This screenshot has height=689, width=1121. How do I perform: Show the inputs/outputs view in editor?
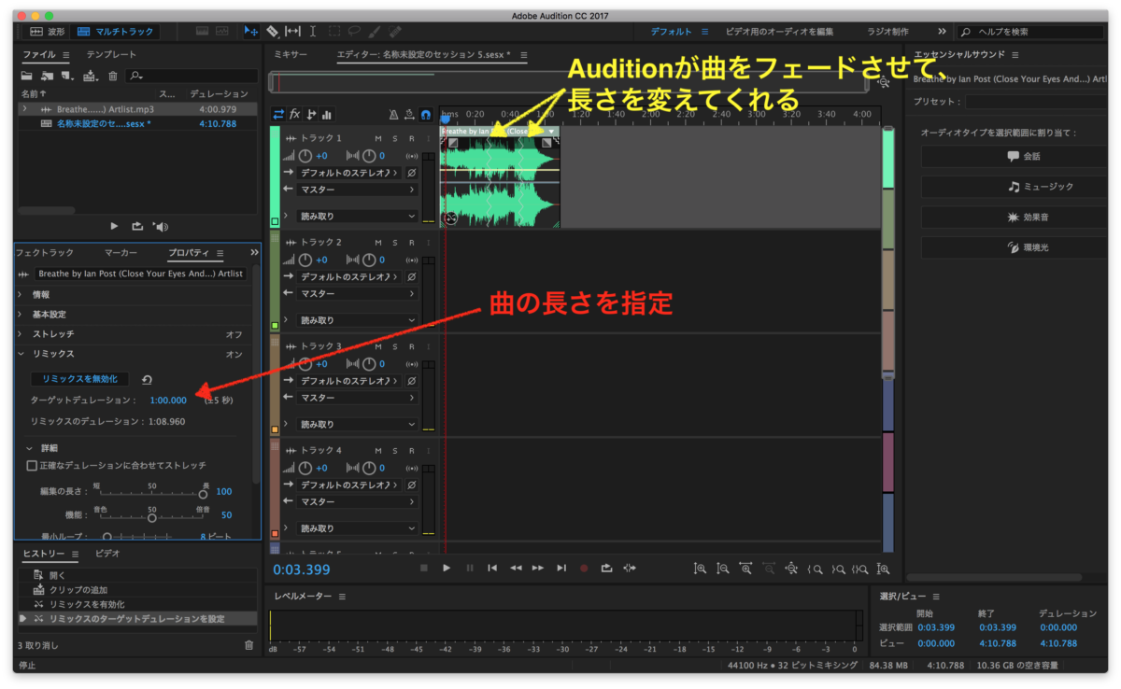(x=278, y=114)
